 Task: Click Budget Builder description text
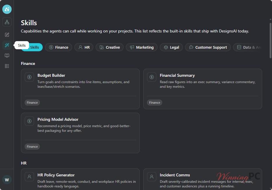(83, 84)
